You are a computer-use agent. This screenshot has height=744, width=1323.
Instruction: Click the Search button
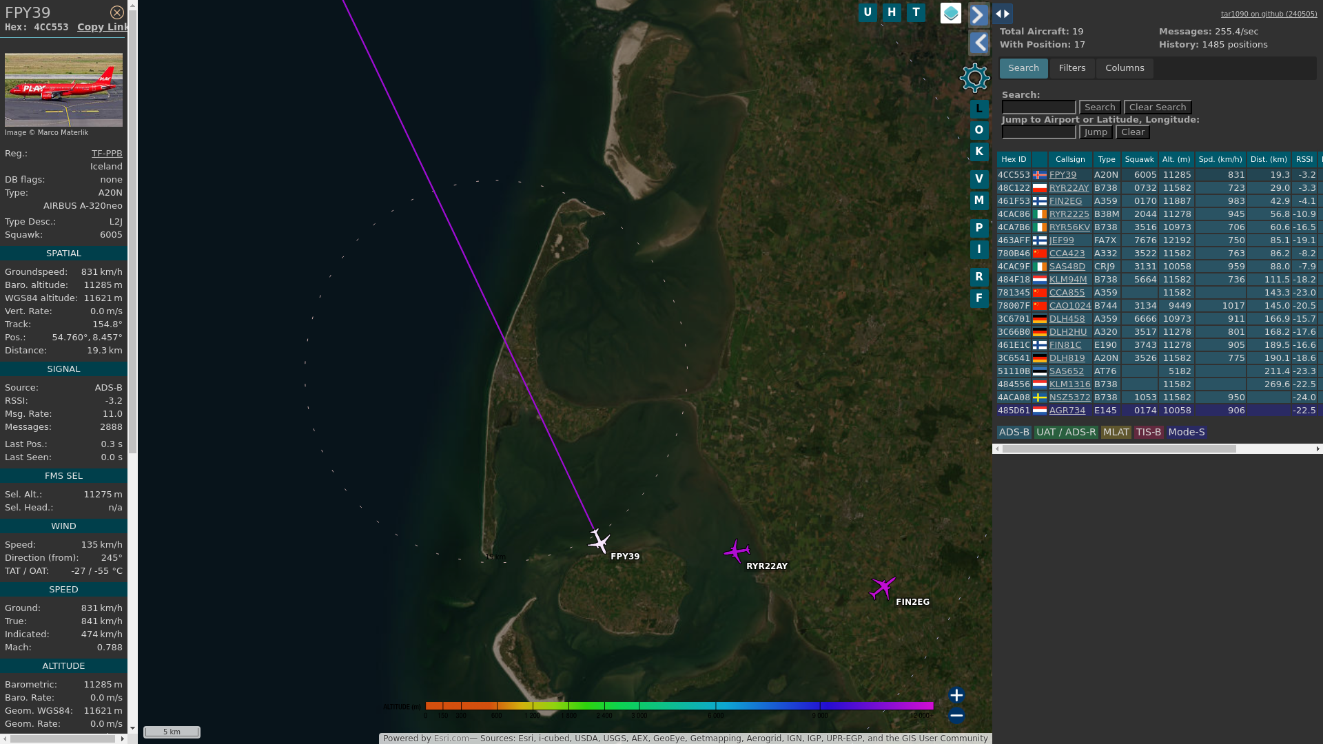click(x=1100, y=107)
